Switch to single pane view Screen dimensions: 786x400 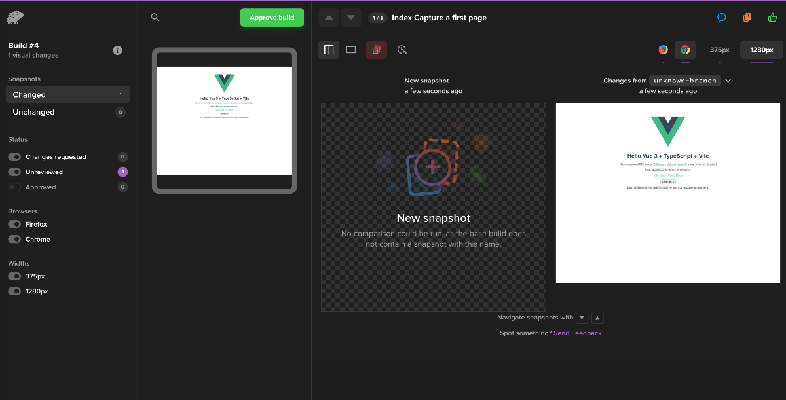[x=351, y=50]
